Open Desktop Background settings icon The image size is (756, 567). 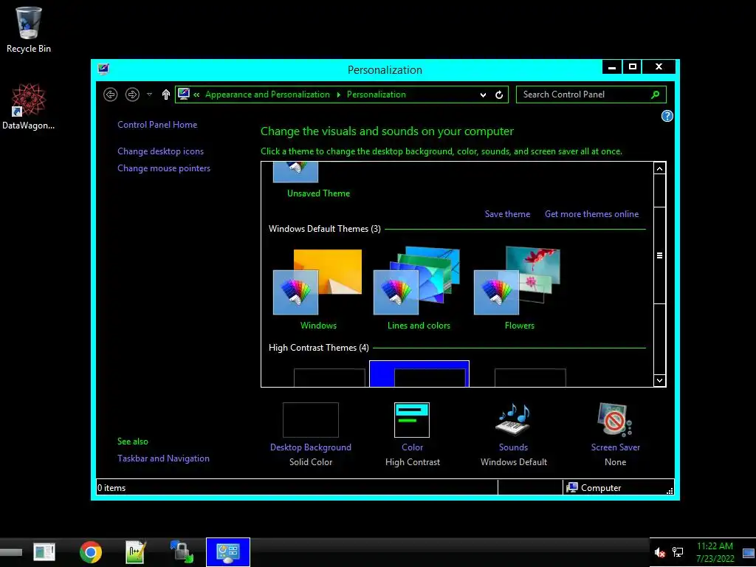(x=311, y=420)
